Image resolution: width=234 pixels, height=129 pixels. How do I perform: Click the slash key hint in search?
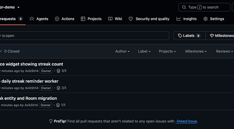pos(200,7)
